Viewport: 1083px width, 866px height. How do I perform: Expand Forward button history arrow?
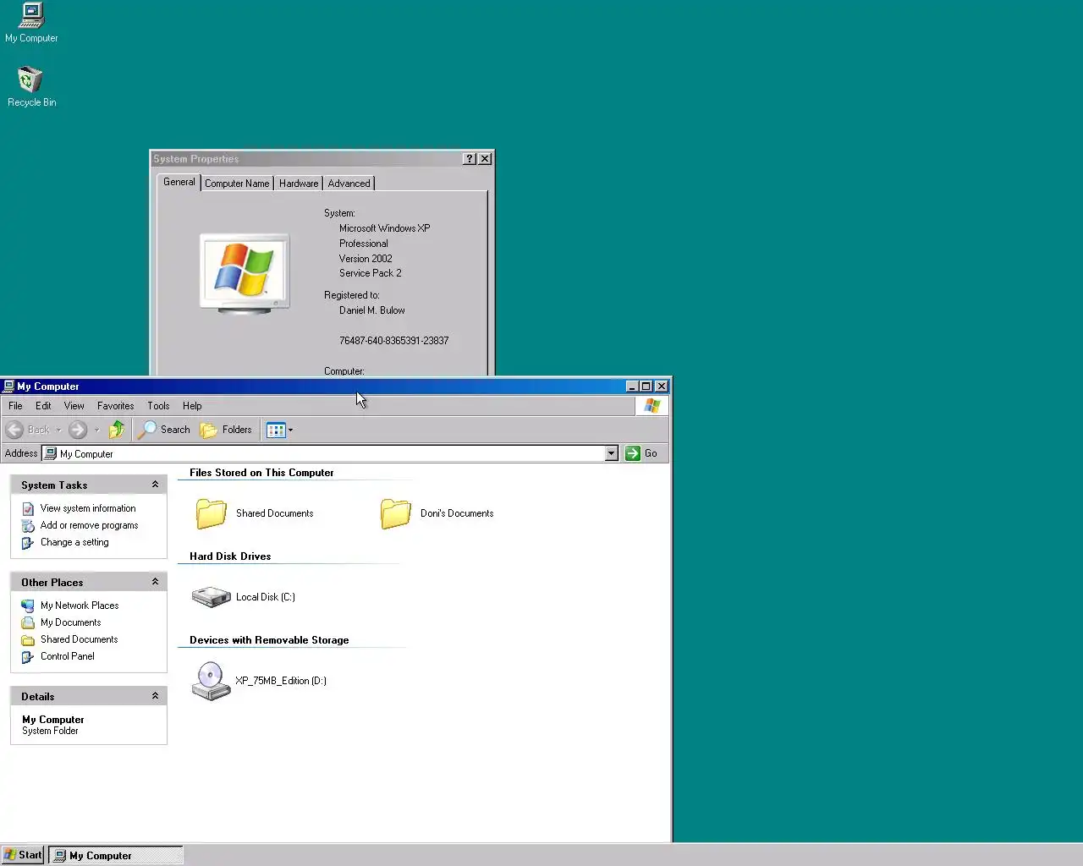point(96,430)
